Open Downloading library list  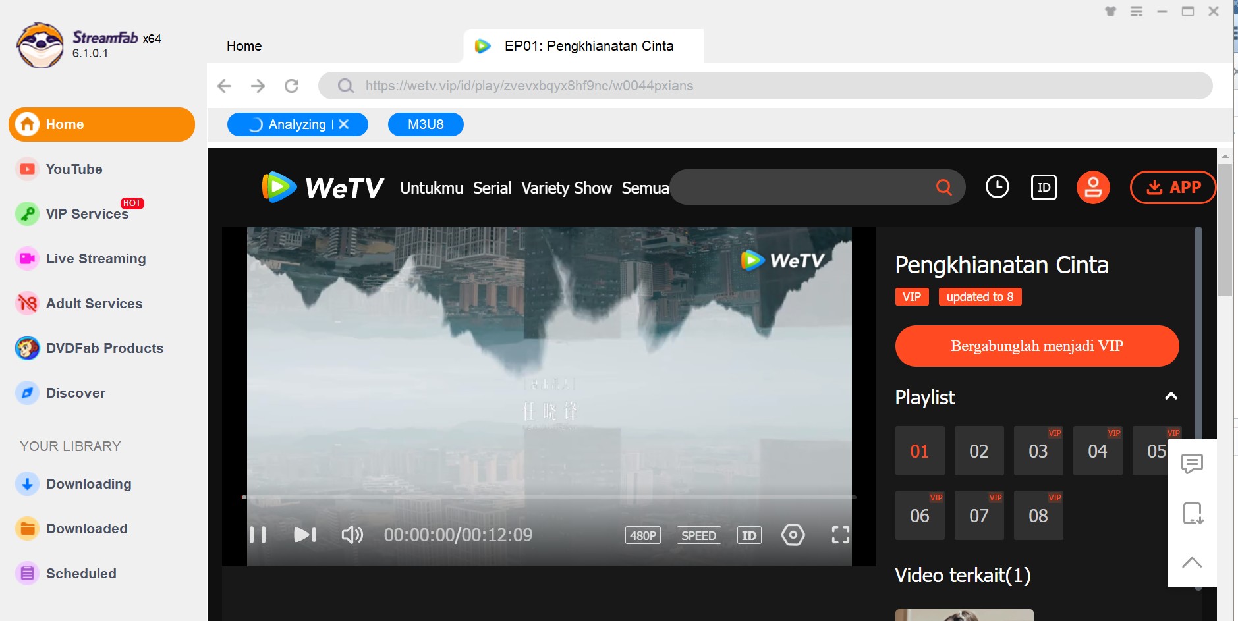74,484
